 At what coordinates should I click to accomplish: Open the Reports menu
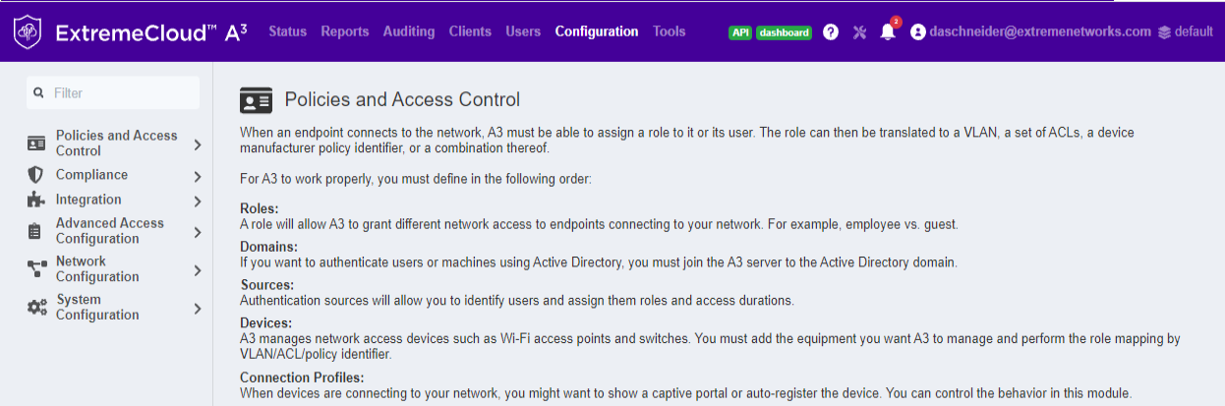point(344,31)
